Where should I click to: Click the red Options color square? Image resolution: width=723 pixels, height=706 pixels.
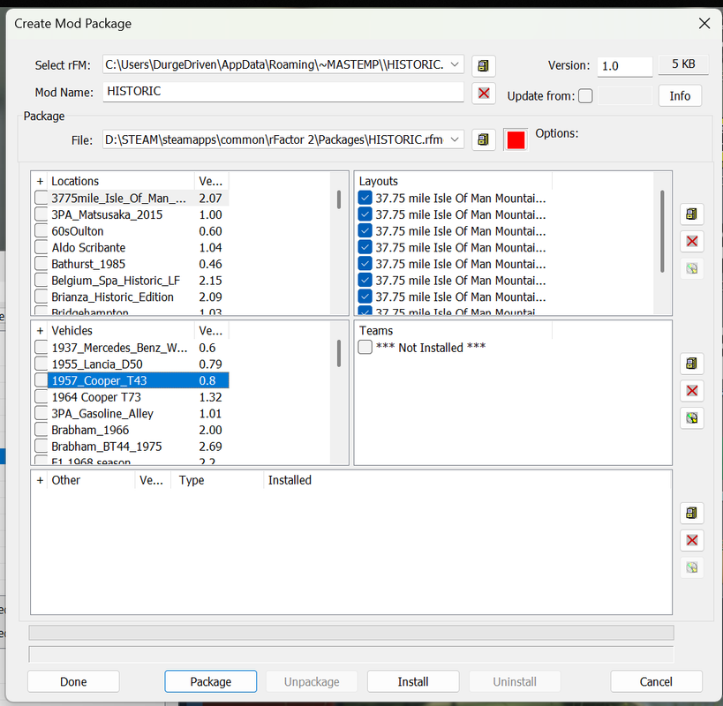[516, 139]
